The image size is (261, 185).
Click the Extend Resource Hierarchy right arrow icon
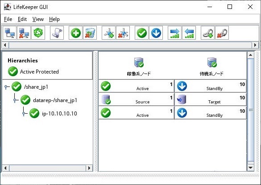pos(174,33)
